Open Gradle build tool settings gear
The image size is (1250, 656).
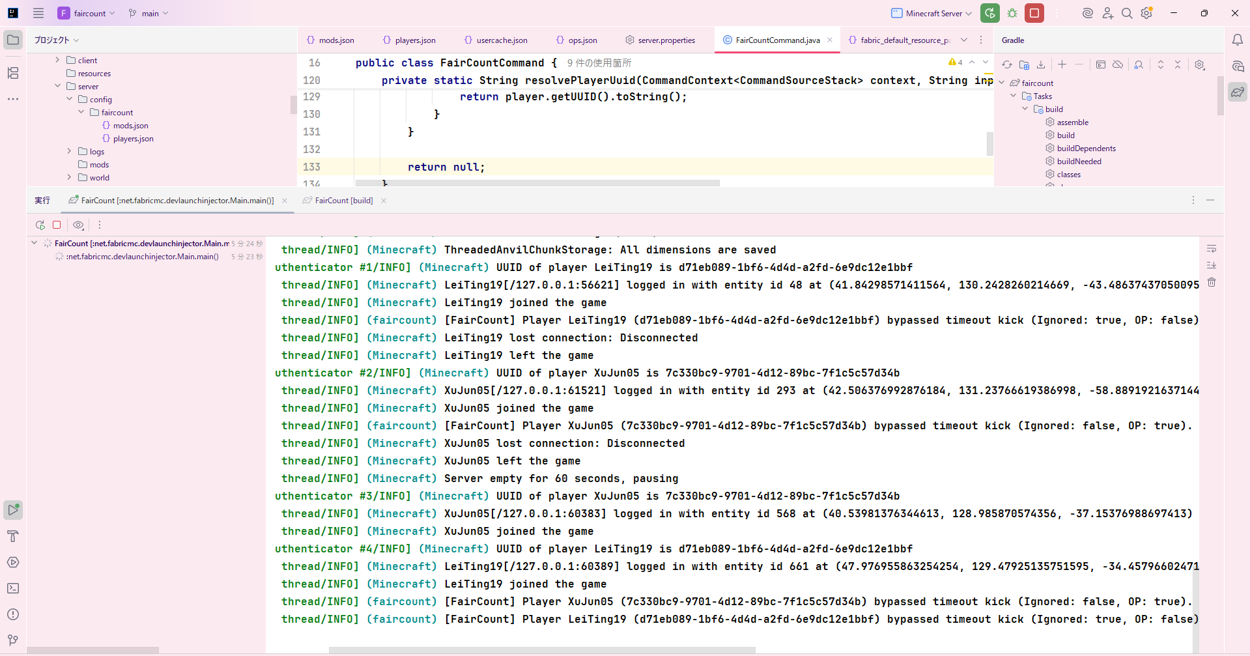[1200, 64]
